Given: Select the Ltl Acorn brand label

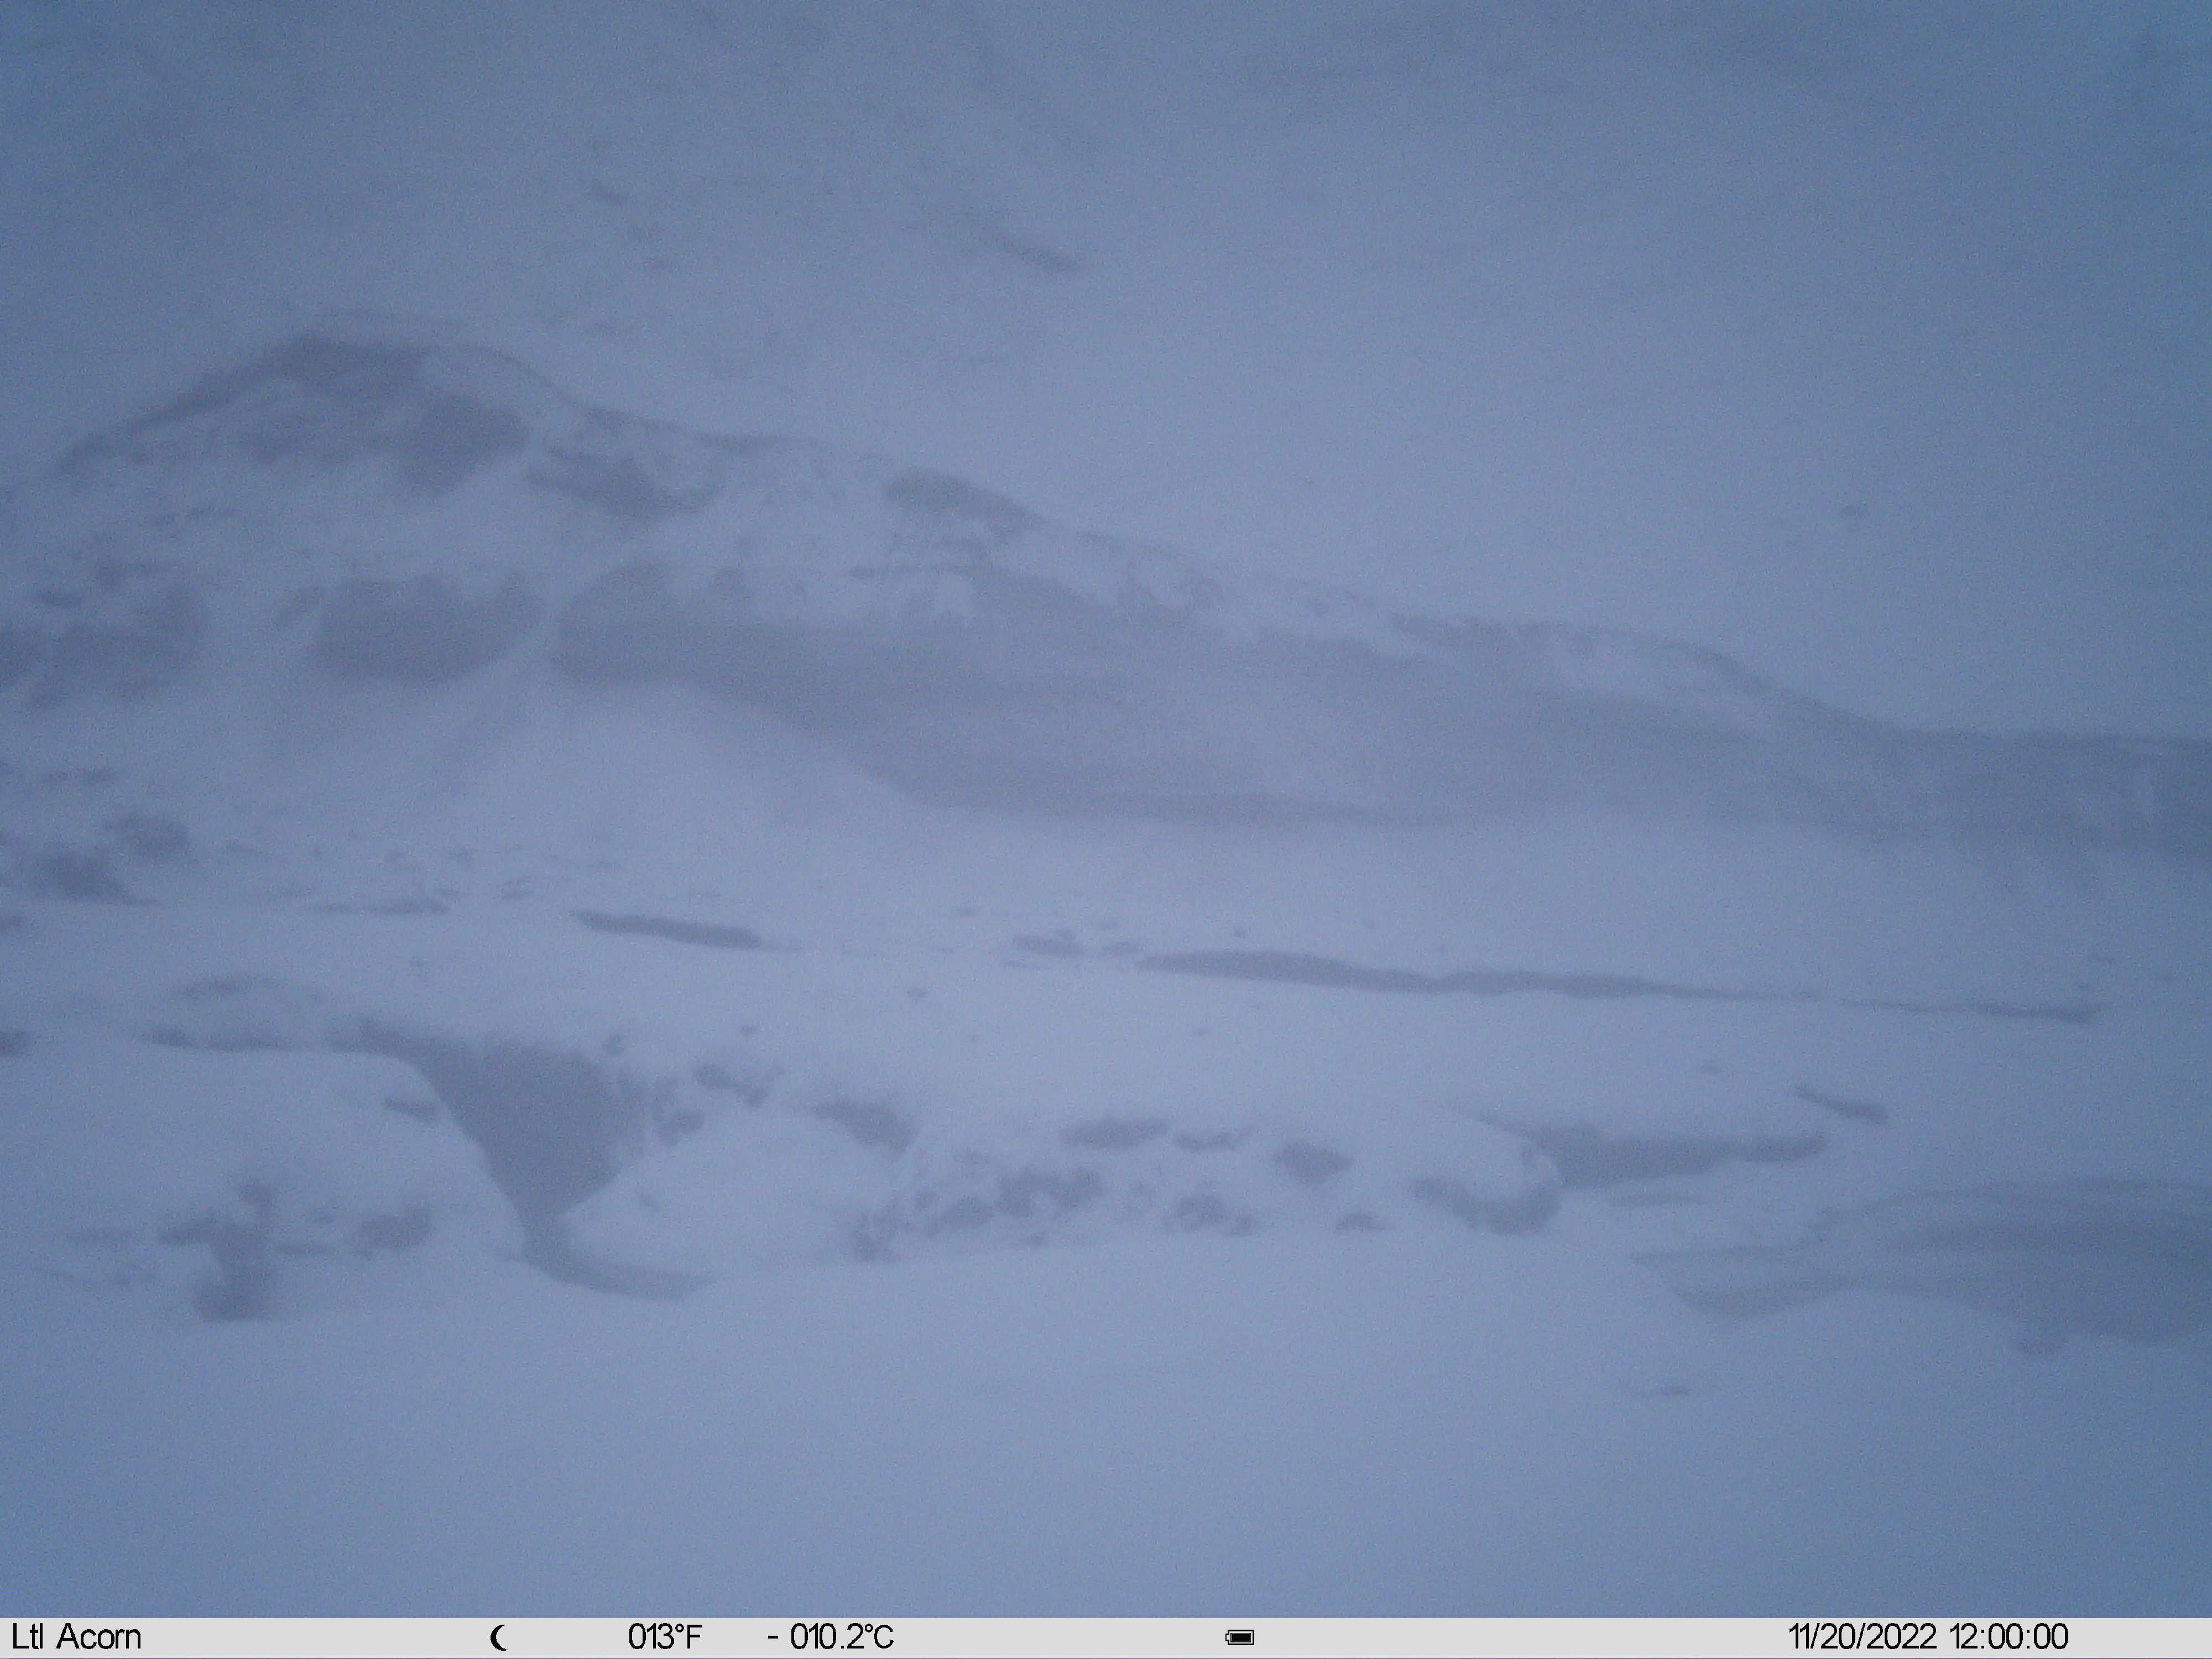Looking at the screenshot, I should pyautogui.click(x=77, y=1637).
